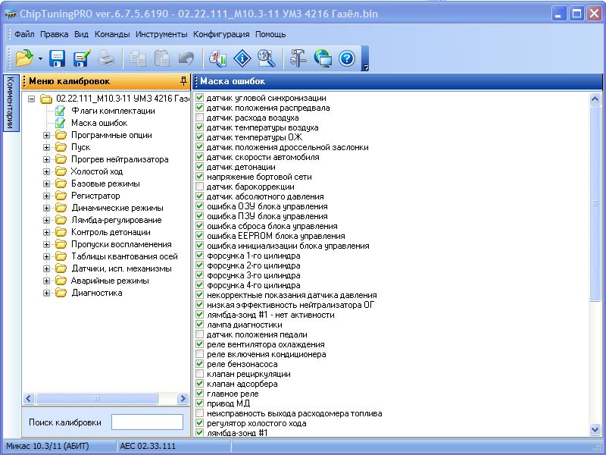Click the save-as disk with pencil icon
The width and height of the screenshot is (606, 455).
pyautogui.click(x=82, y=58)
